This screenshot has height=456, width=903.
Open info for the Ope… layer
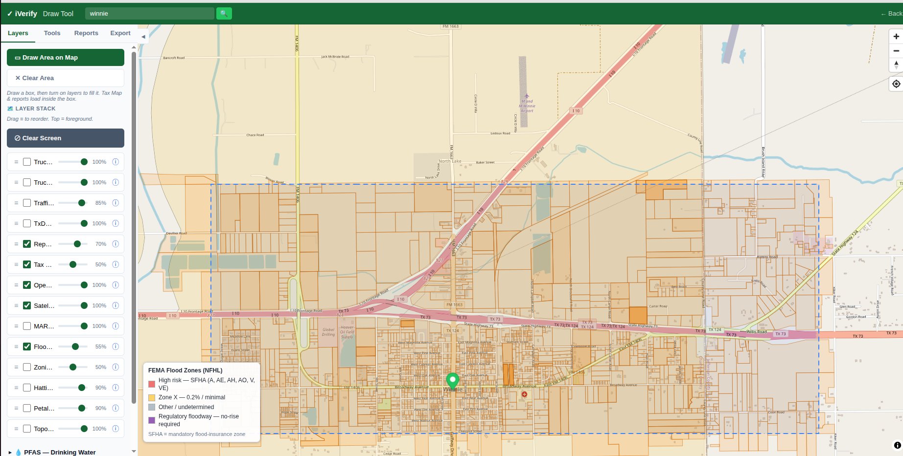coord(116,285)
